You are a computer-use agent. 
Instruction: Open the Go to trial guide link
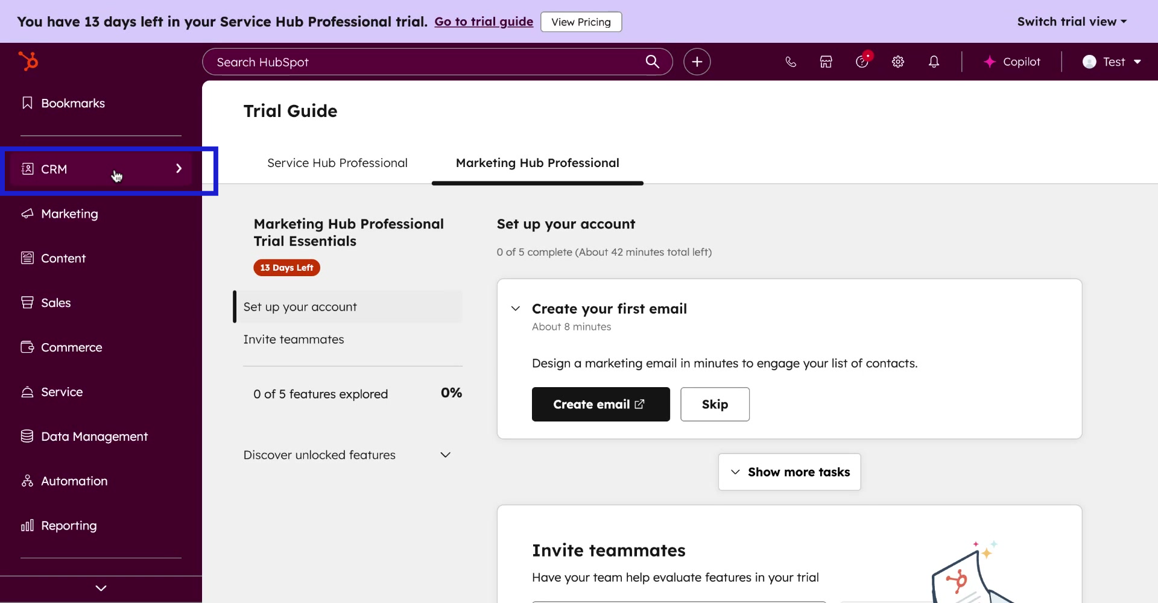pyautogui.click(x=484, y=22)
